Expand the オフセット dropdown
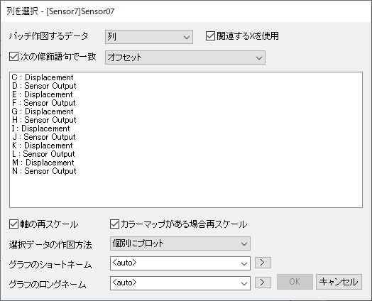 point(185,58)
